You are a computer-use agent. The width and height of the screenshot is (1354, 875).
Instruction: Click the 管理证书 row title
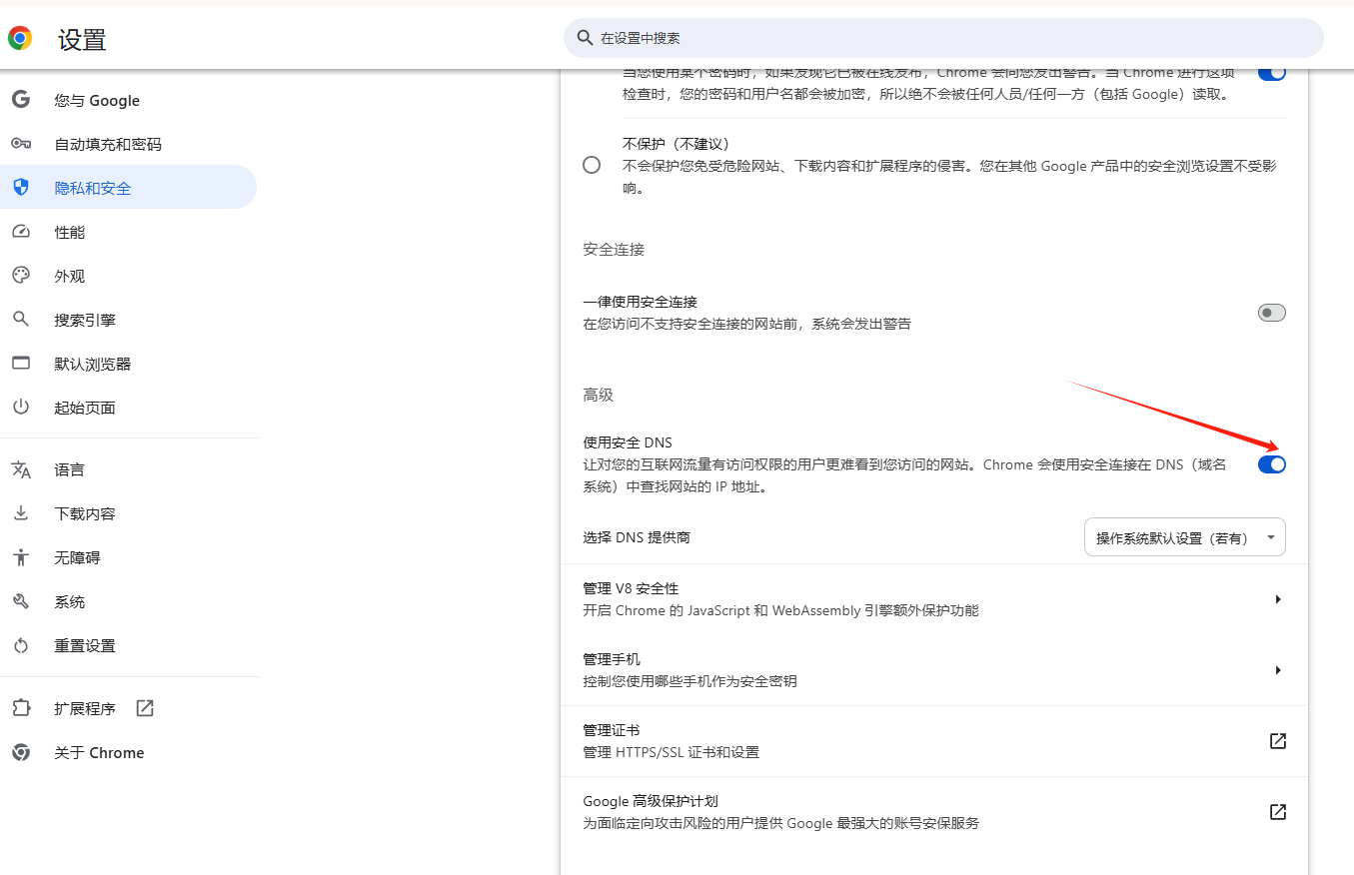(x=612, y=730)
